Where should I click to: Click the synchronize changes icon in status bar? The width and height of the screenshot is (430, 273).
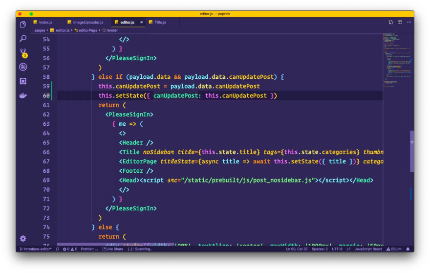pyautogui.click(x=57, y=249)
